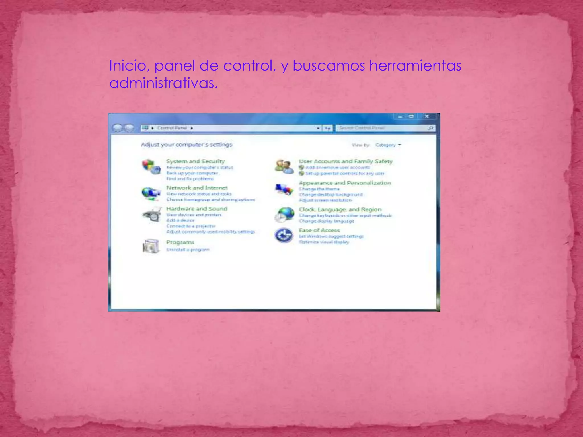Open the Hardware and Sound printer icon
This screenshot has width=583, height=437.
coord(151,215)
